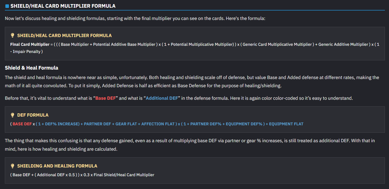Click "Potential Additive Base Multiplier" in the formula

click(124, 45)
